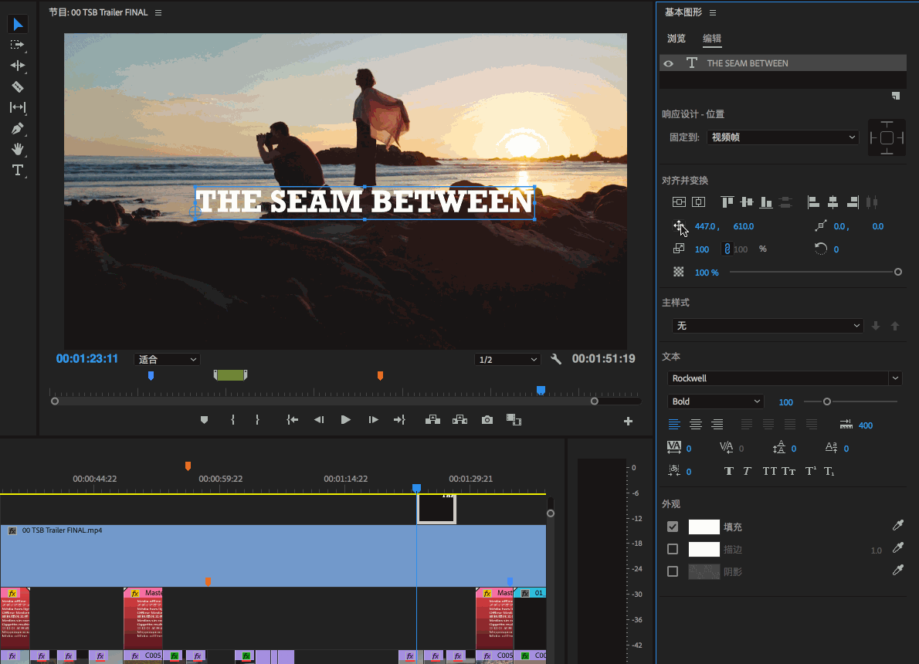Open the program monitor panel menu
919x664 pixels.
click(x=158, y=12)
